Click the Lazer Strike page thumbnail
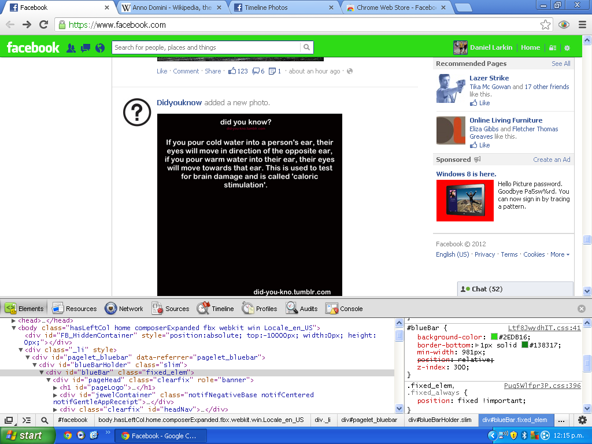Screen dimensions: 592x444 pos(451,88)
